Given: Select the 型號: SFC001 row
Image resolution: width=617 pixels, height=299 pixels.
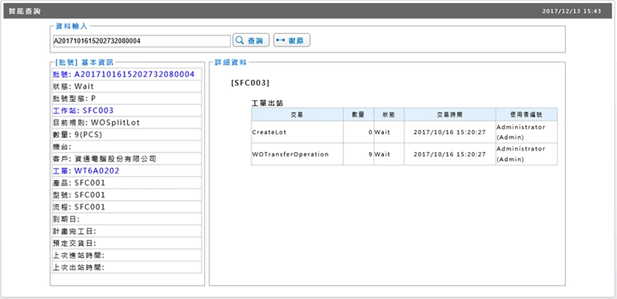Looking at the screenshot, I should click(127, 195).
